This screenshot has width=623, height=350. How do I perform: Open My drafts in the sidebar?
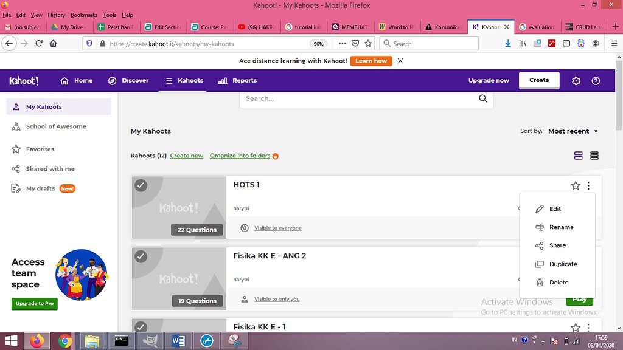point(40,188)
